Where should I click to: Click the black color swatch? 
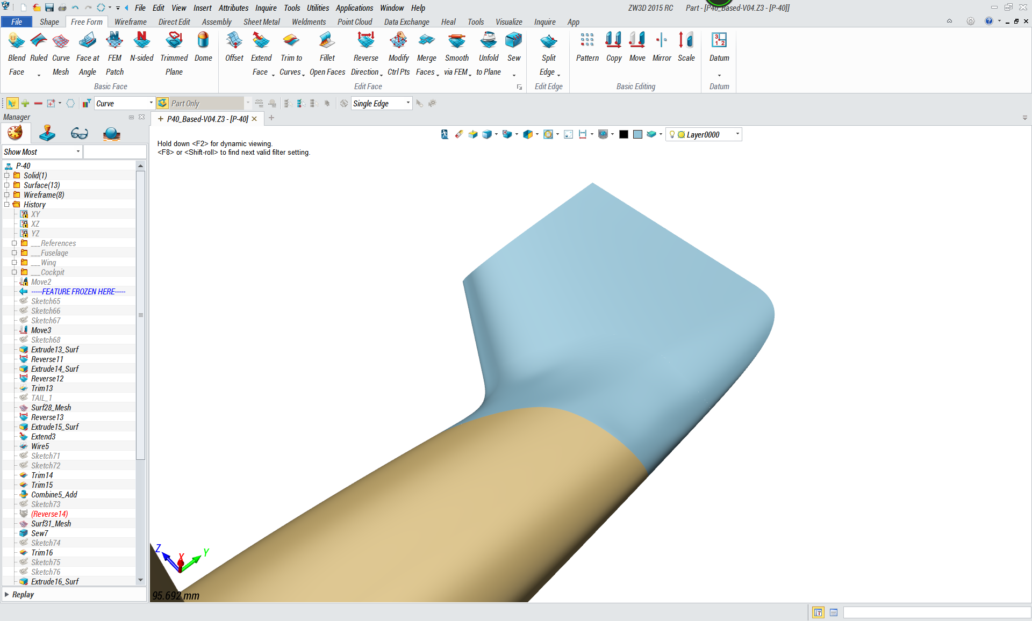point(623,134)
